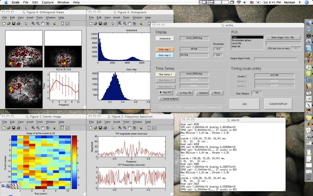Image resolution: width=313 pixels, height=196 pixels.
Task: Enable the Lo-Pass Filt. checkbox
Action: coord(184,93)
